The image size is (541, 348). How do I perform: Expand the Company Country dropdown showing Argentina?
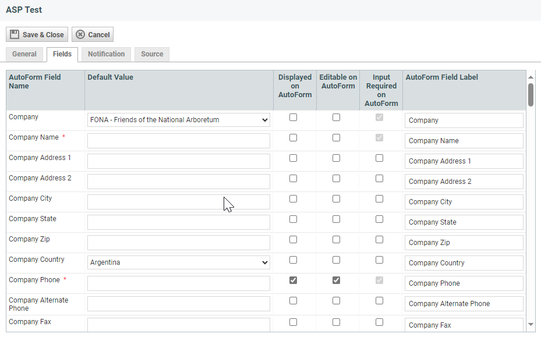pyautogui.click(x=178, y=262)
